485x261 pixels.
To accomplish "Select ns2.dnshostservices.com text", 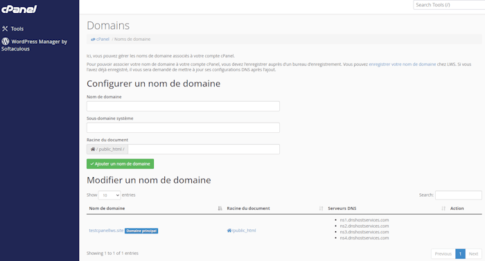I will (364, 226).
